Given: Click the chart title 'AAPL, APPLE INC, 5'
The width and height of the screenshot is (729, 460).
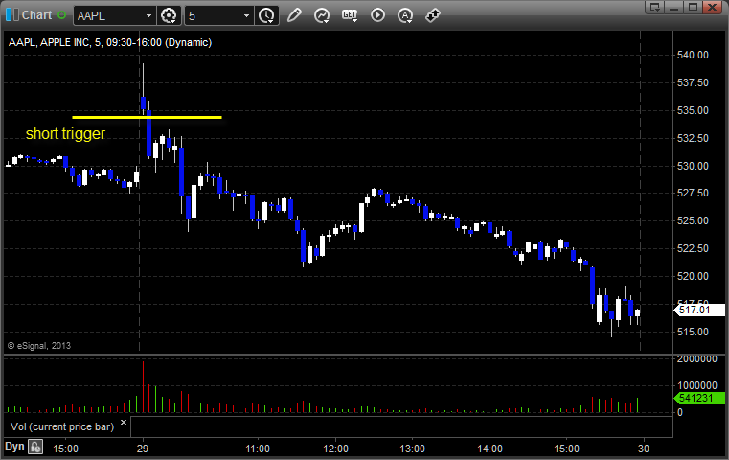Looking at the screenshot, I should [x=56, y=42].
